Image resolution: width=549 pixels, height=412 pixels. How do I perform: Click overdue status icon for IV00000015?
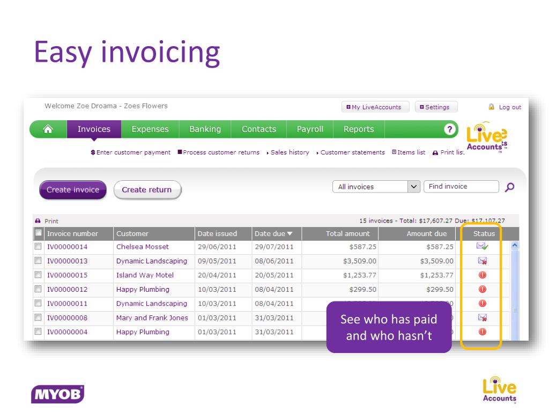point(482,275)
